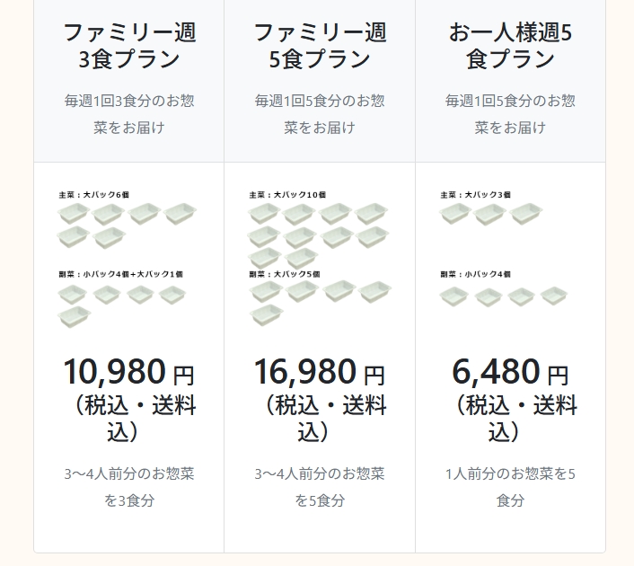Select the 16,980円 price
This screenshot has width=634, height=566.
point(319,371)
